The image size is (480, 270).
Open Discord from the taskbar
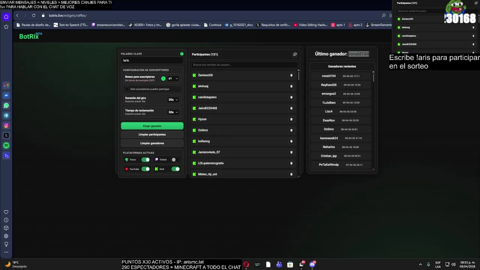point(312,264)
